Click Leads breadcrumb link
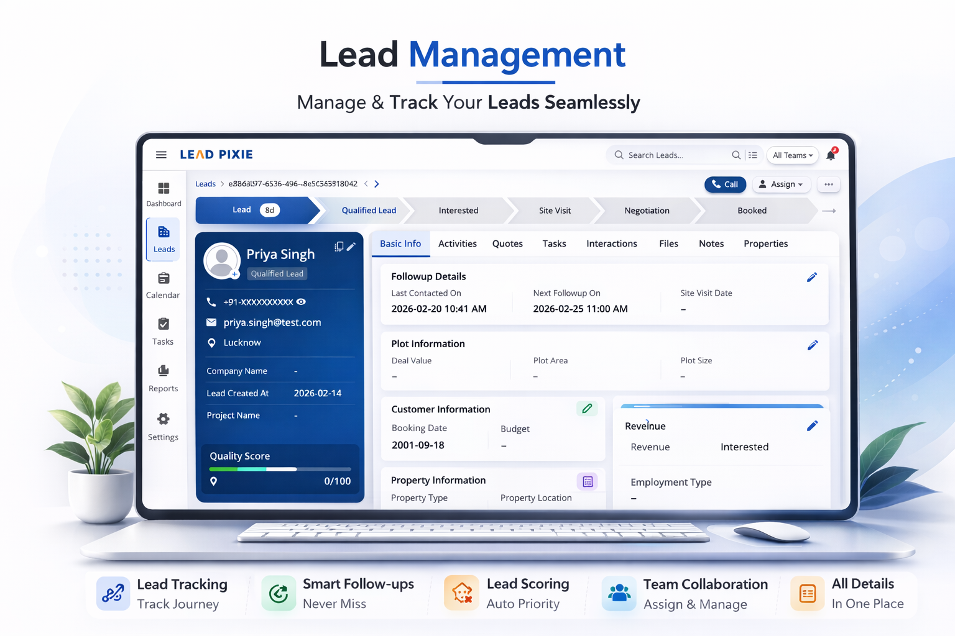The width and height of the screenshot is (955, 636). pos(205,184)
